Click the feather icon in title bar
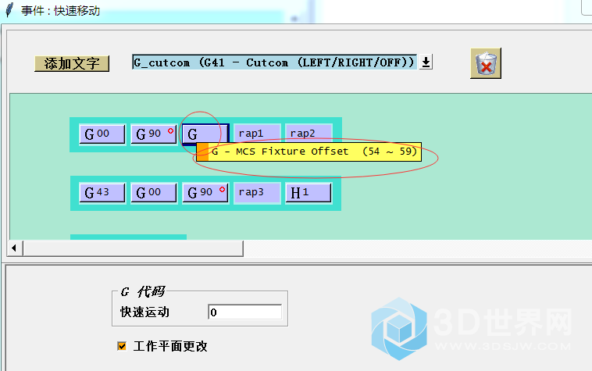Image resolution: width=592 pixels, height=371 pixels. click(x=9, y=10)
